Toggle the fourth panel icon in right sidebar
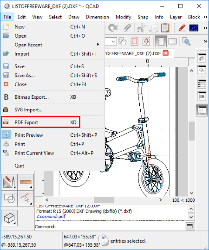 (x=202, y=96)
